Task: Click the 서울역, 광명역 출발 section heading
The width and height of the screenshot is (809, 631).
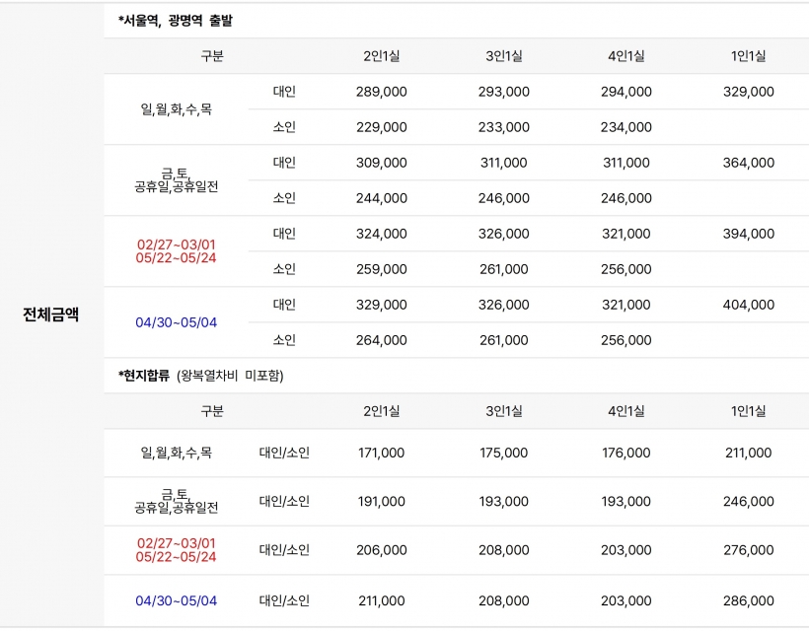Action: [x=176, y=21]
